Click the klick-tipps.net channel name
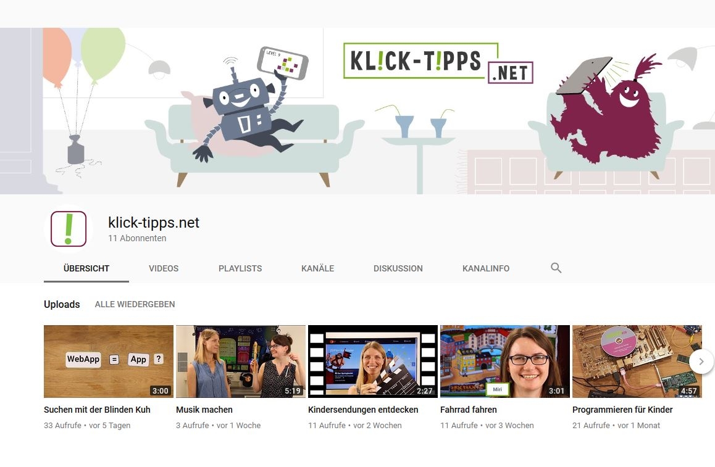 coord(154,222)
